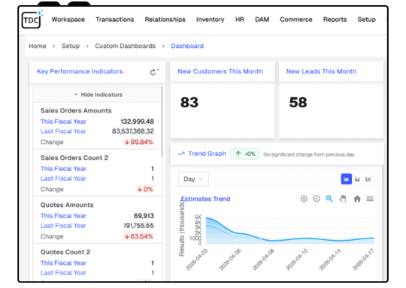Open Last Fiscal Year under Sales Orders Amounts
Viewport: 406px width, 288px height.
pos(63,131)
